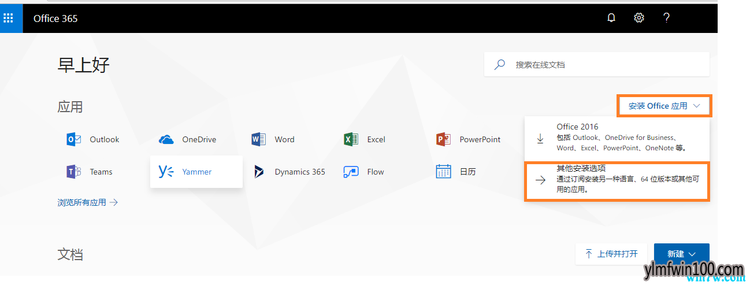Click the download arrow icon for Office 2016
The image size is (750, 285).
[x=540, y=139]
